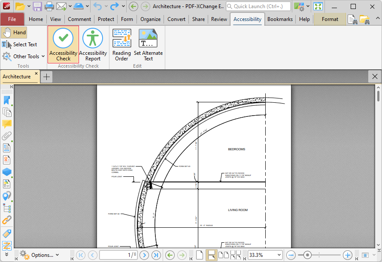Open the folder Search icon at ribbon right
382x262 pixels.
pos(365,19)
